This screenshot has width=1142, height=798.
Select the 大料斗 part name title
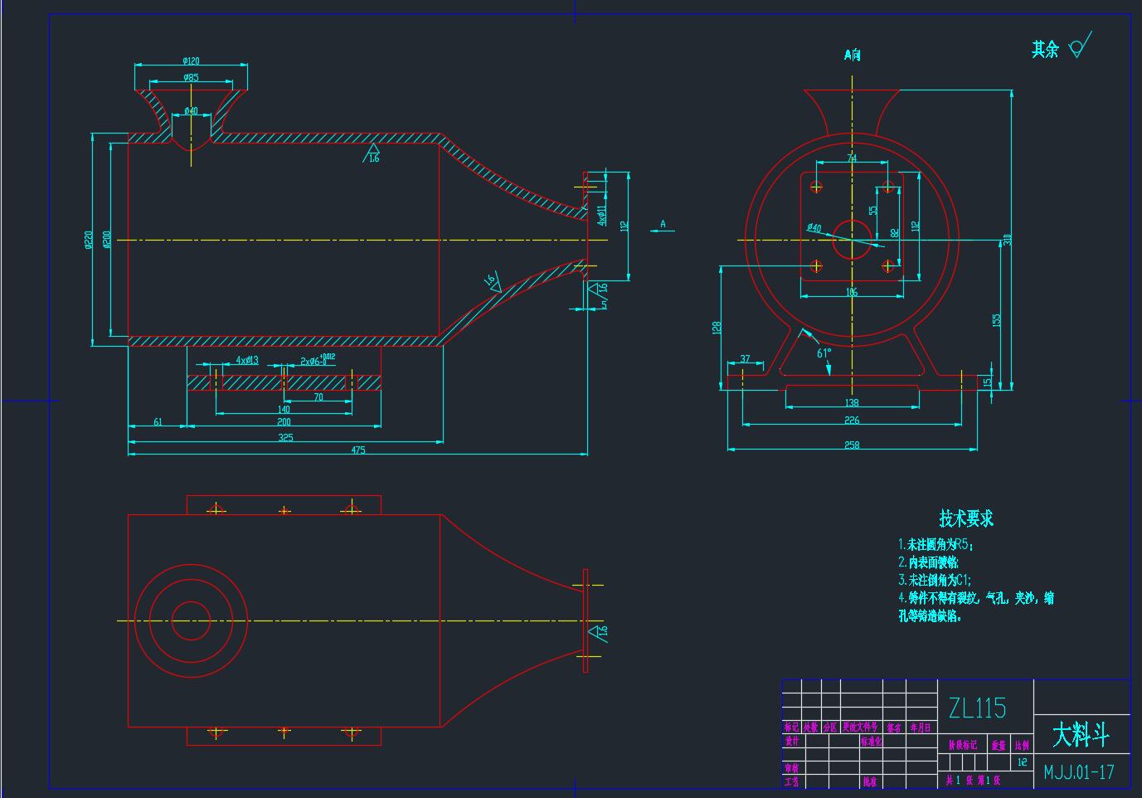pos(1081,734)
